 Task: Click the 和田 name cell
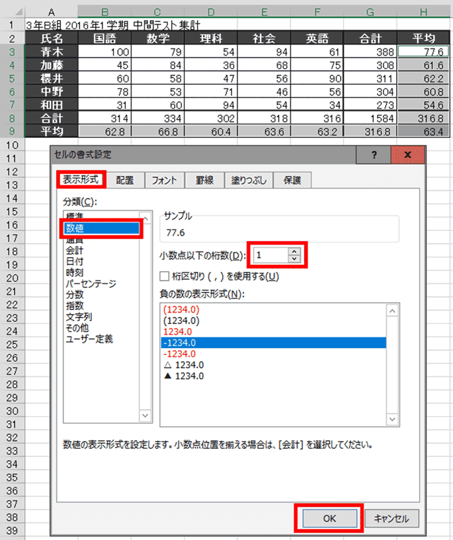click(52, 104)
